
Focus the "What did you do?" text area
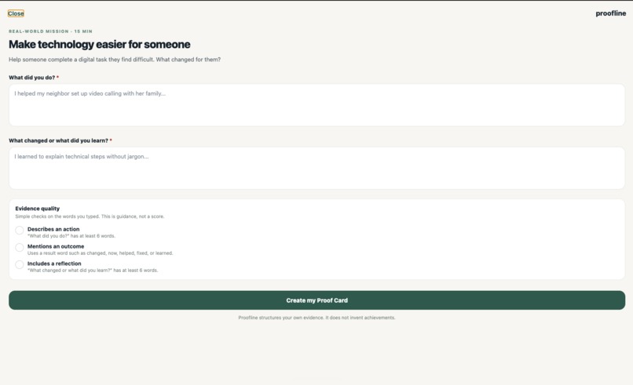[317, 105]
